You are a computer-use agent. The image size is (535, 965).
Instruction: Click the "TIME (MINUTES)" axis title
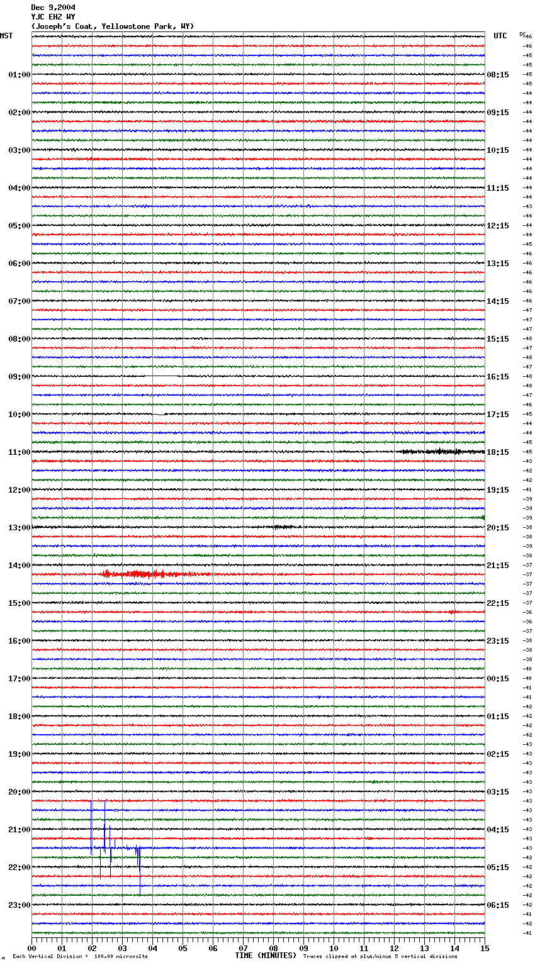click(x=266, y=956)
